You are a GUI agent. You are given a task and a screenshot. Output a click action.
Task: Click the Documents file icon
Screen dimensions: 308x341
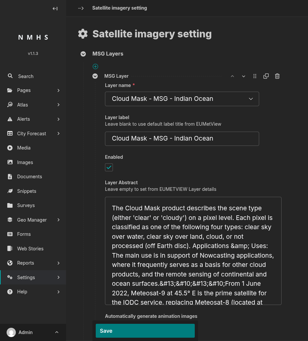coord(10,177)
